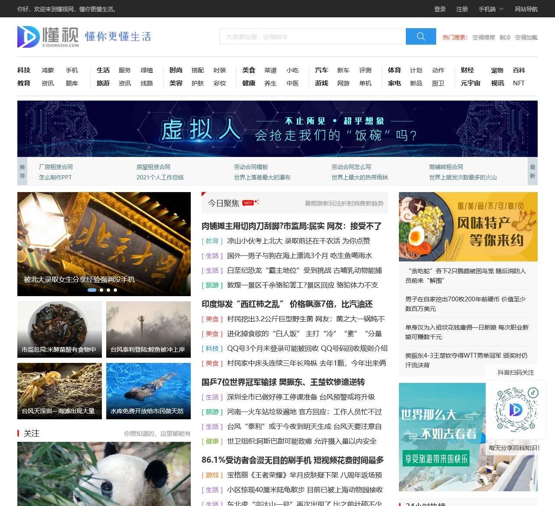Select hot search term 空调加氟

tap(526, 37)
